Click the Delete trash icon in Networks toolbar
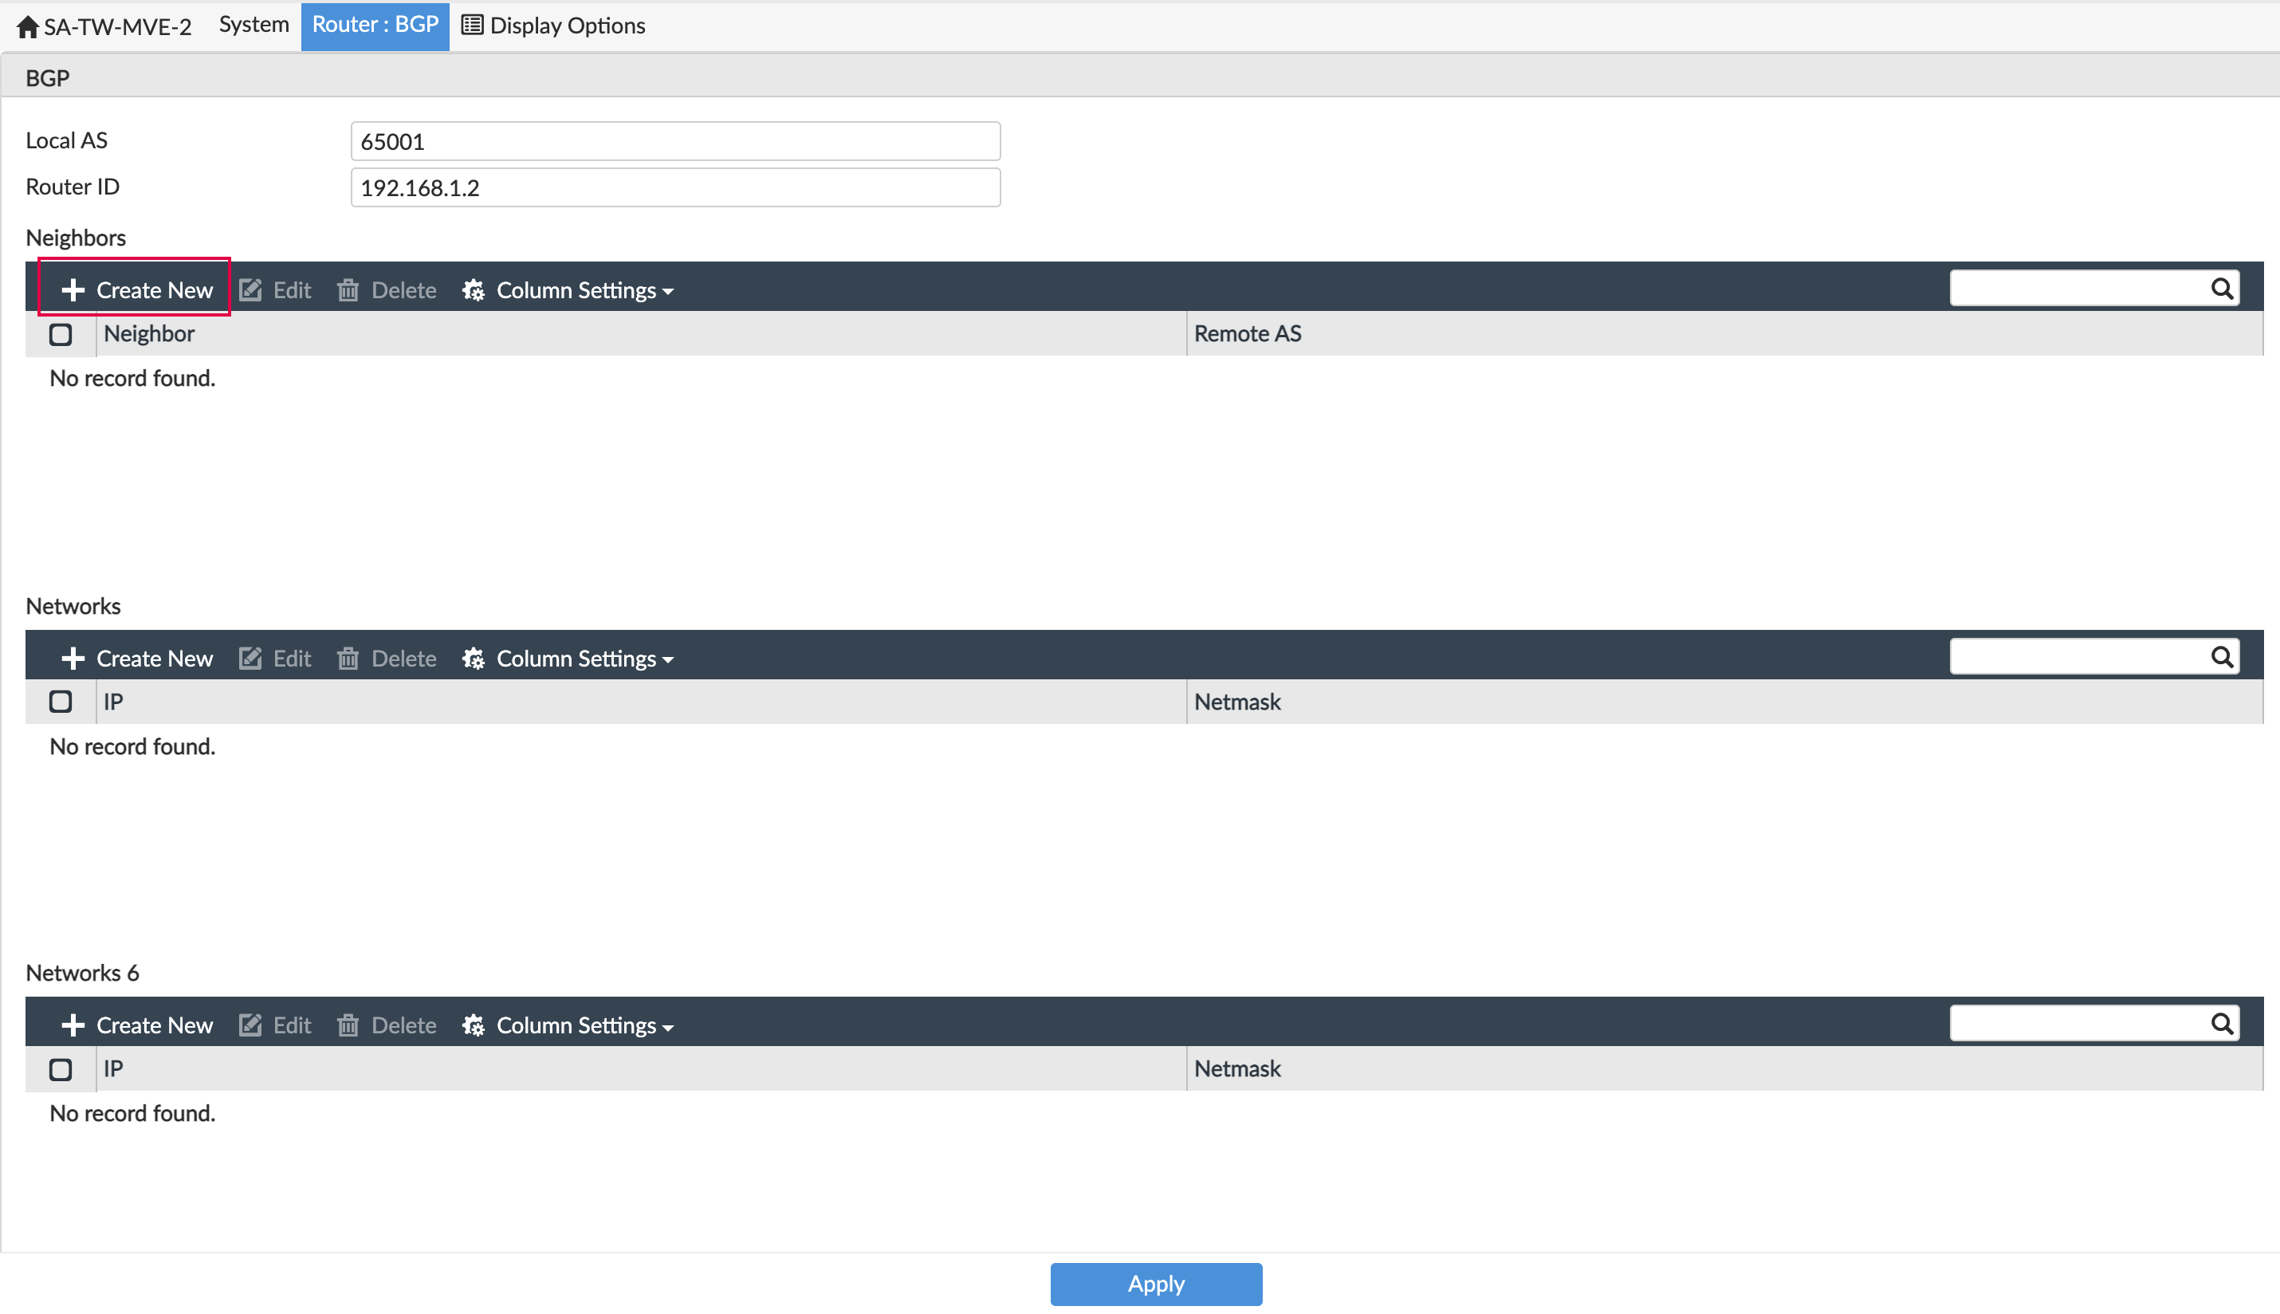 pos(348,658)
